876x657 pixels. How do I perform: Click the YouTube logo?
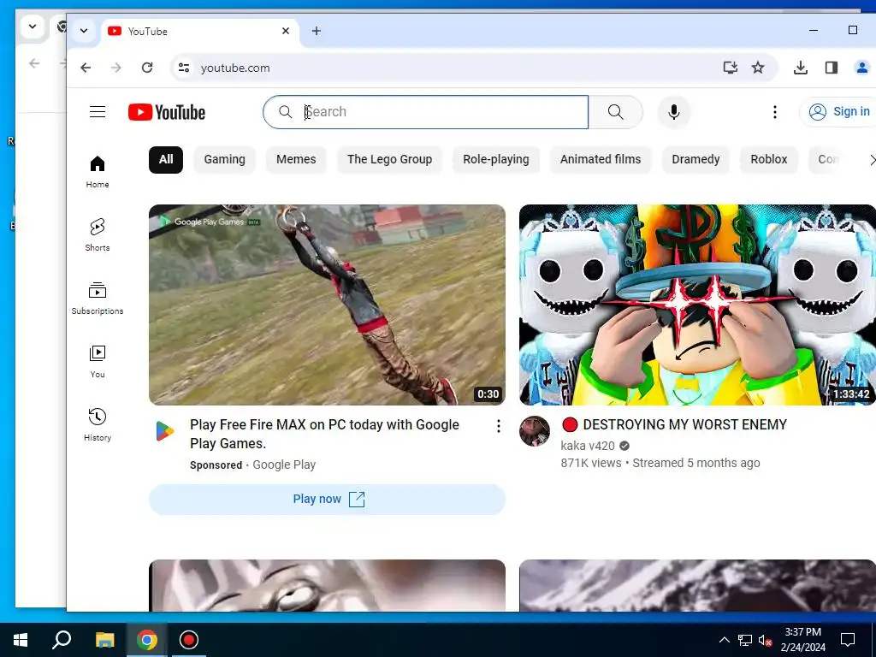167,112
